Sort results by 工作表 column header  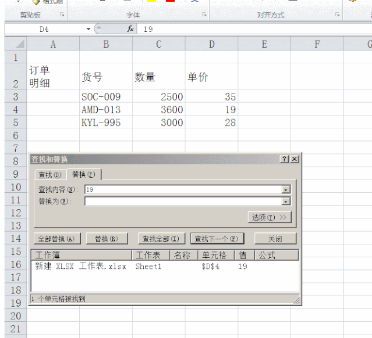(151, 255)
